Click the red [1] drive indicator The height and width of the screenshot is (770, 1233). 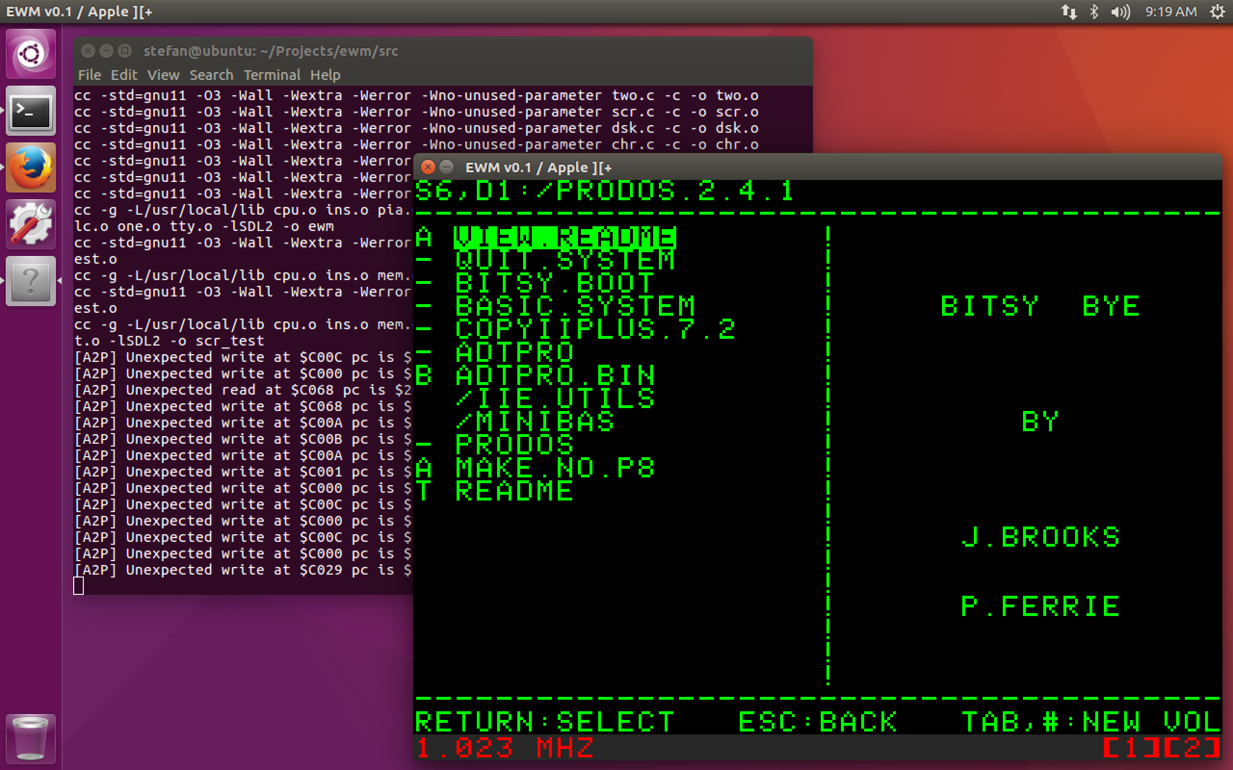[1131, 747]
